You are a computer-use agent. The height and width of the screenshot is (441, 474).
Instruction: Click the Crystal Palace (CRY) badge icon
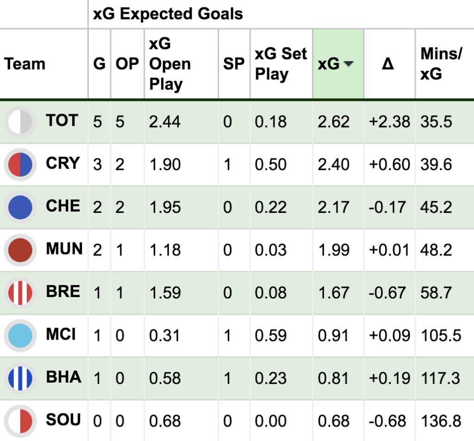[20, 165]
